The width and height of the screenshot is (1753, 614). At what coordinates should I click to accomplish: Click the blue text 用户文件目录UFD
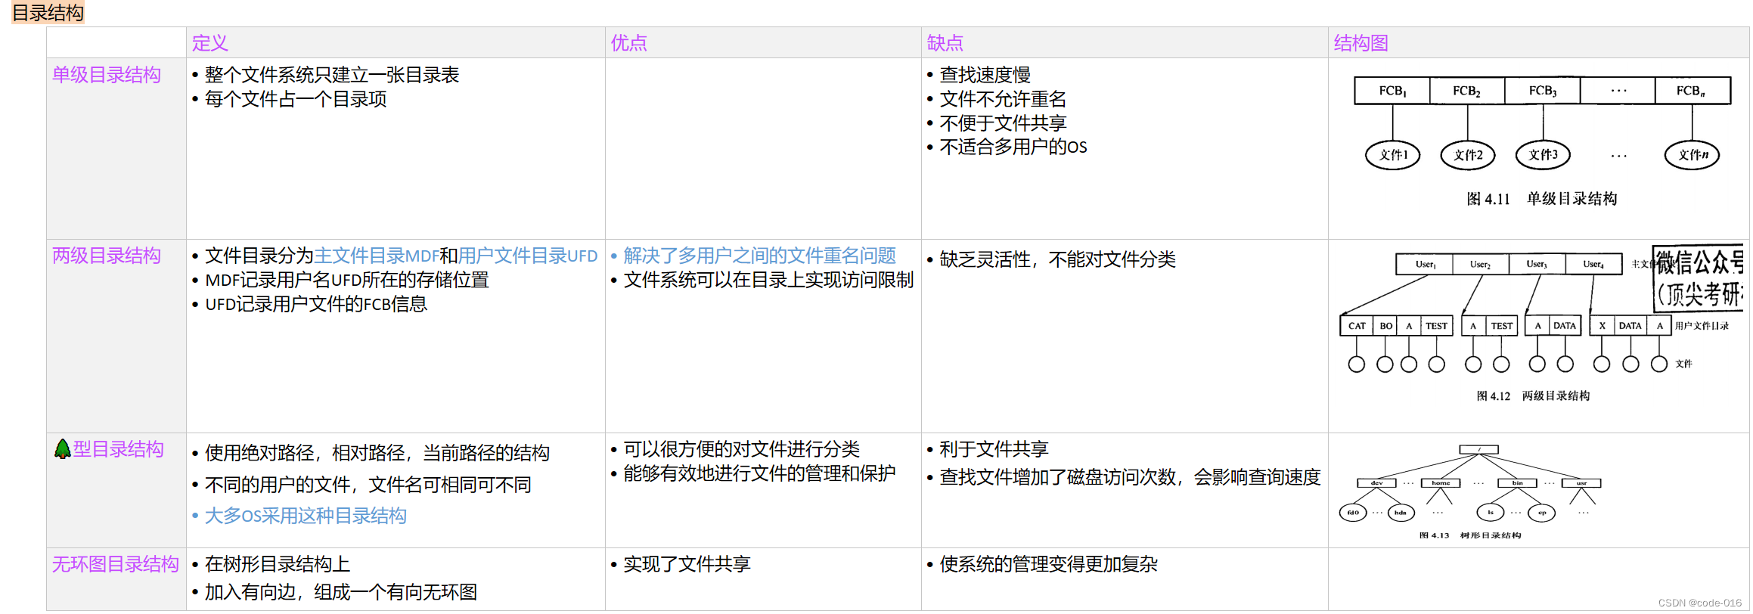pos(528,256)
